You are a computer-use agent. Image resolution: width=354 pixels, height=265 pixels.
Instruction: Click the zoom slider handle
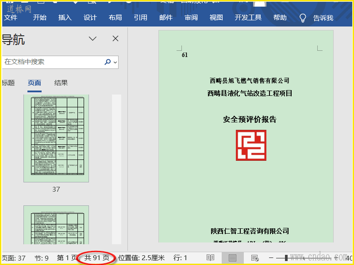click(x=286, y=258)
